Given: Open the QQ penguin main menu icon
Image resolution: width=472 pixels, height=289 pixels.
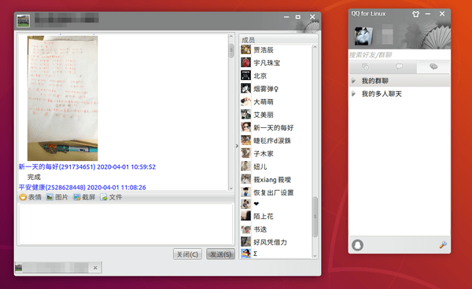Looking at the screenshot, I should coord(358,245).
